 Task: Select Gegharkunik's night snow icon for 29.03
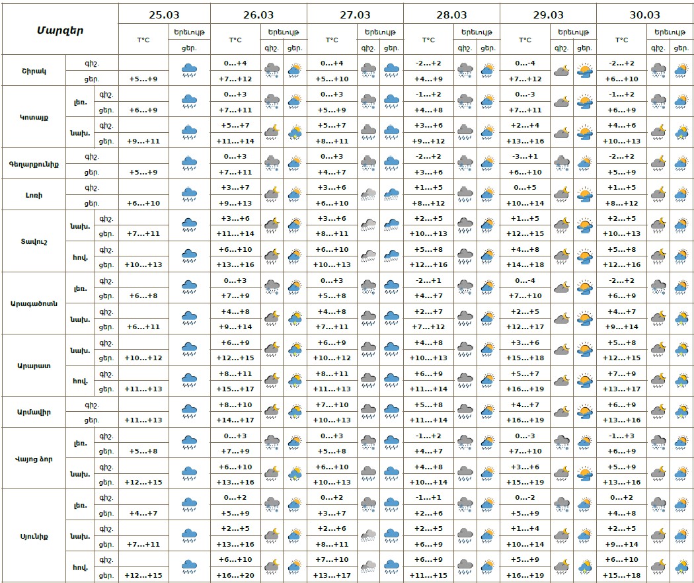click(x=561, y=163)
